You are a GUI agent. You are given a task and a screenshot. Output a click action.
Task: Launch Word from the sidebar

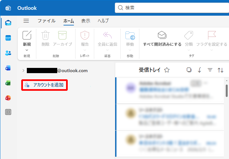click(8, 68)
